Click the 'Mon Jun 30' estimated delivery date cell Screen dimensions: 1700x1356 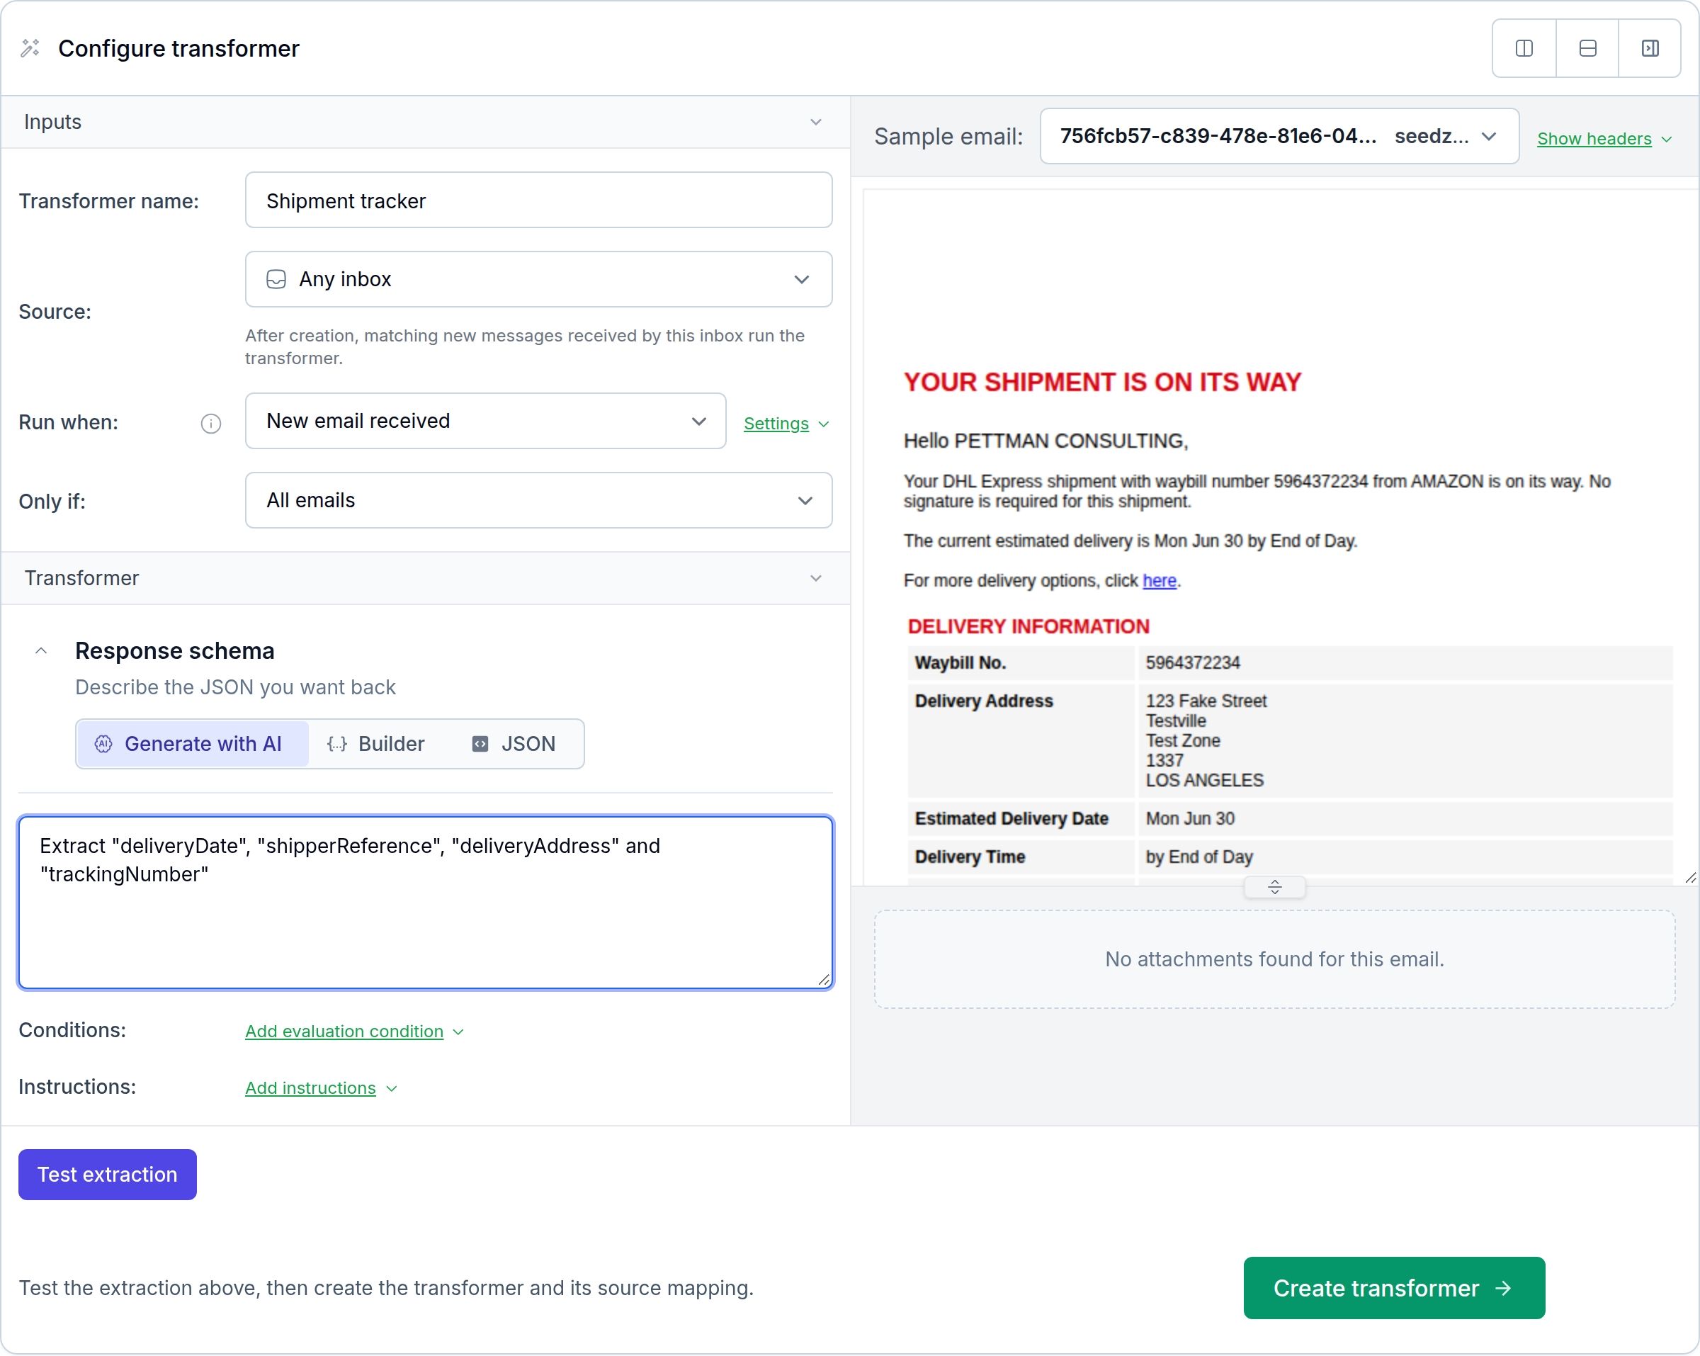tap(1405, 819)
